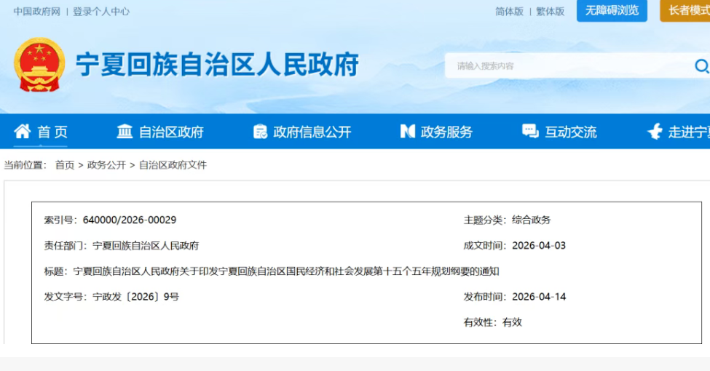Image resolution: width=710 pixels, height=371 pixels.
Task: Go to 政务公开 in breadcrumb
Action: 106,165
